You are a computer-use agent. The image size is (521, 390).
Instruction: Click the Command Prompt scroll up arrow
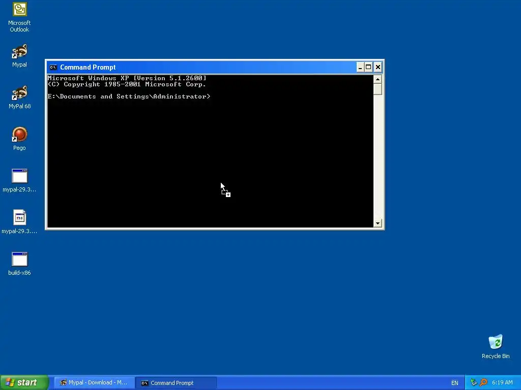378,79
